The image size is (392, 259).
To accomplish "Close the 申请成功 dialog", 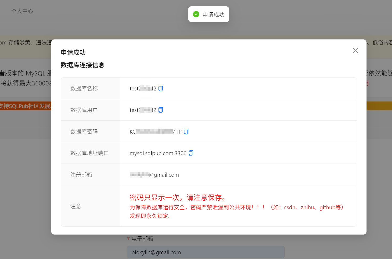I will coord(355,50).
